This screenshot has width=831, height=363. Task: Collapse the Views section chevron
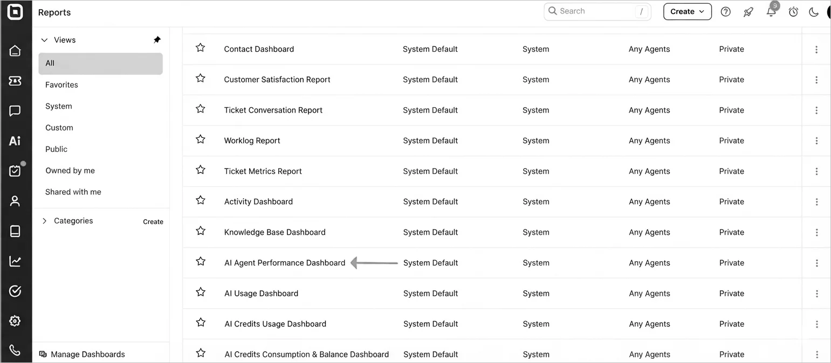pos(44,40)
